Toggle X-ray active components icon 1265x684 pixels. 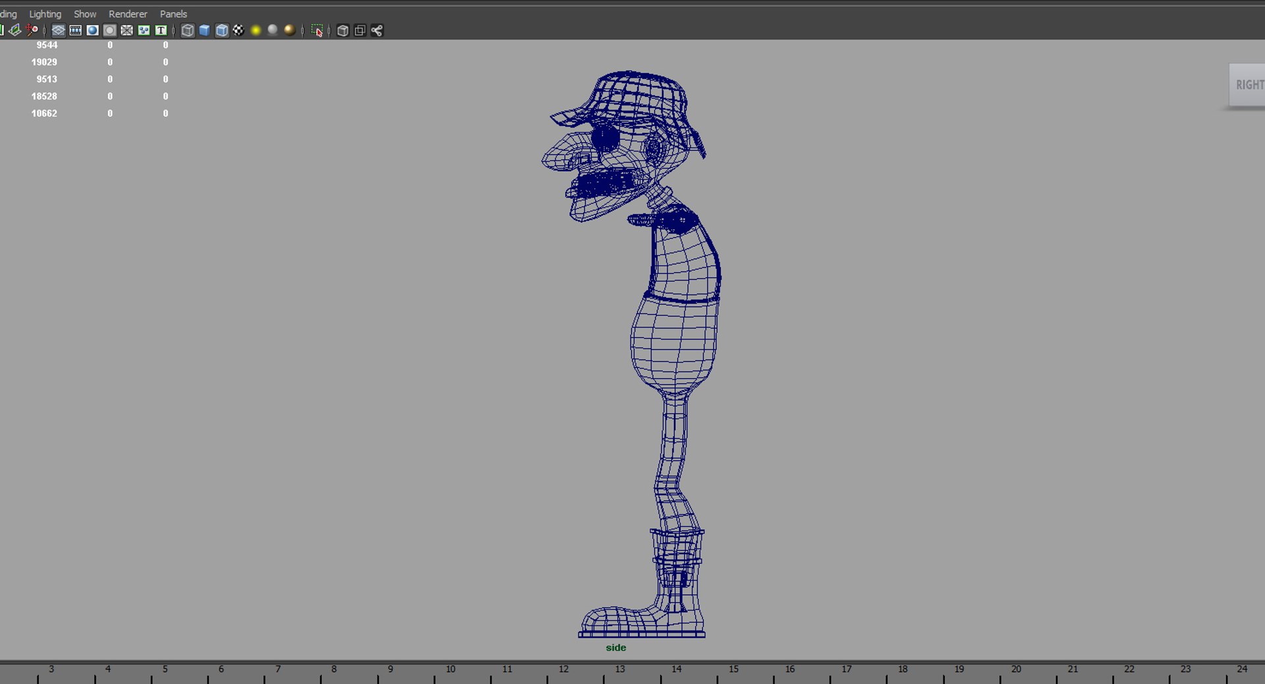pos(360,30)
